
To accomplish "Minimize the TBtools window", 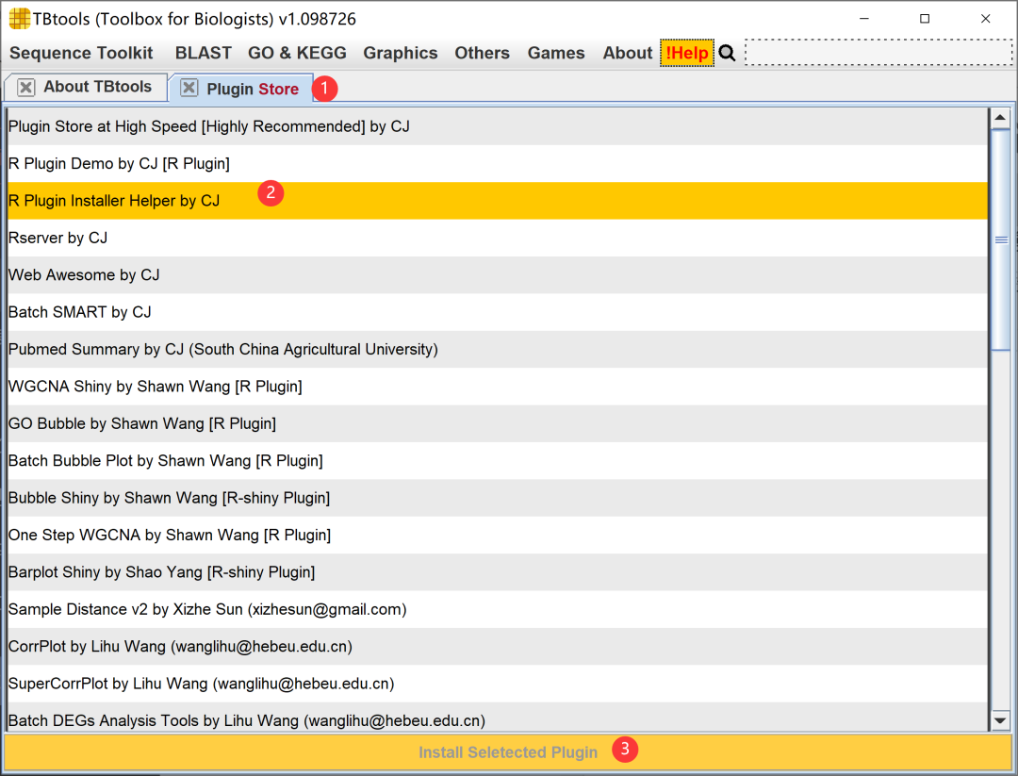I will 864,19.
